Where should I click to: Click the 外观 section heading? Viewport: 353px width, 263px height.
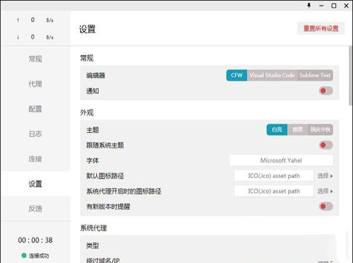[x=86, y=113]
